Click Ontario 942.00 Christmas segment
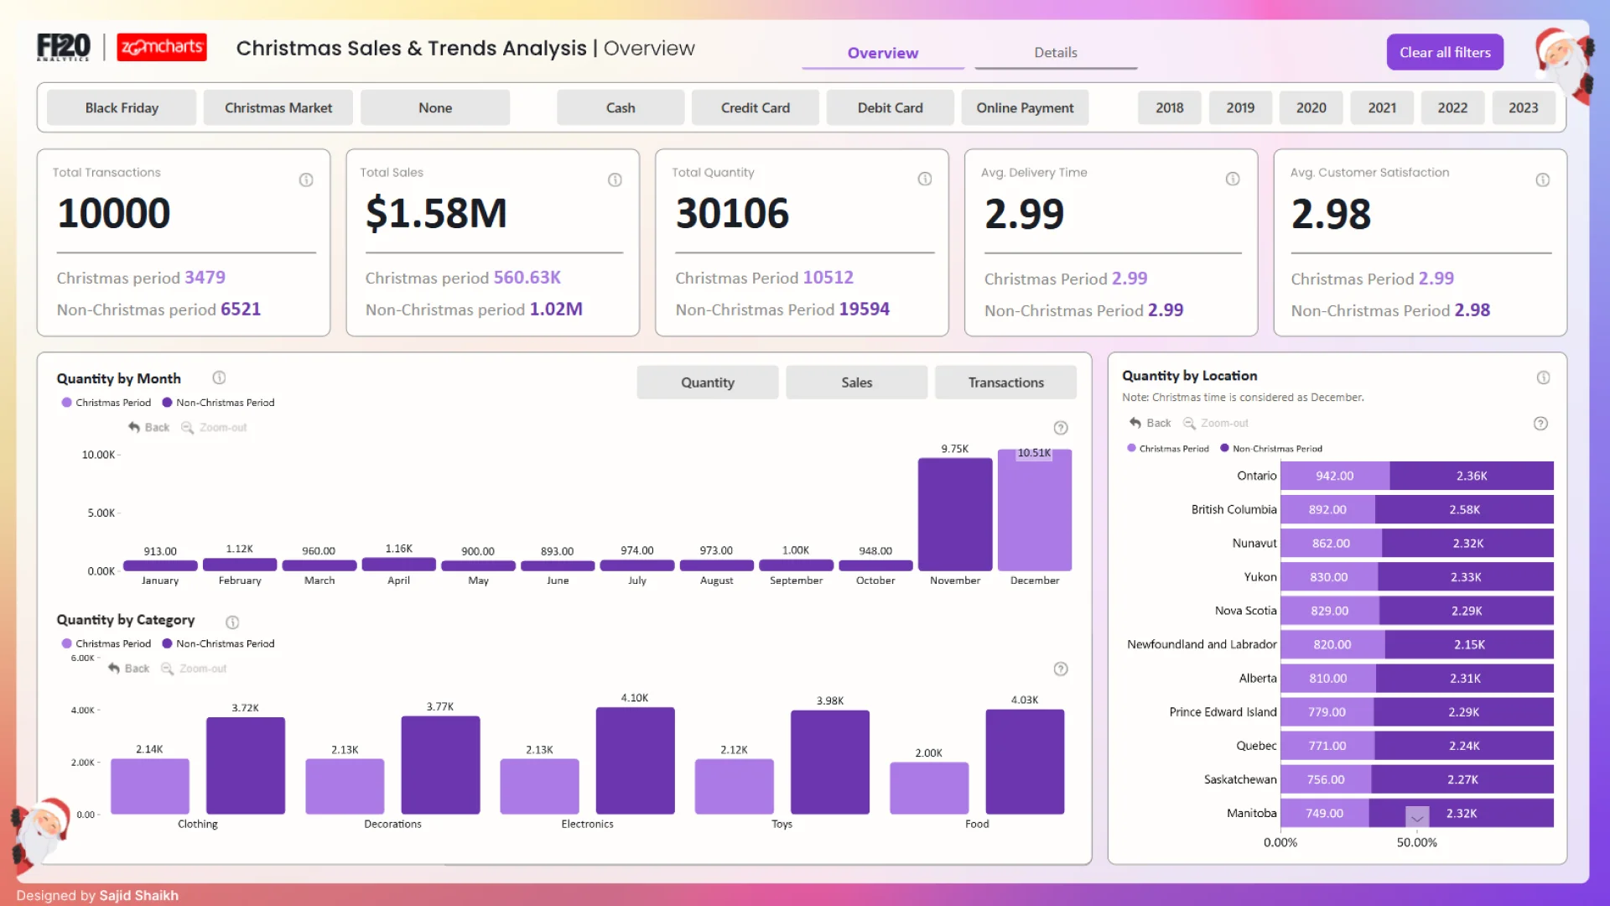Image resolution: width=1610 pixels, height=906 pixels. coord(1335,476)
